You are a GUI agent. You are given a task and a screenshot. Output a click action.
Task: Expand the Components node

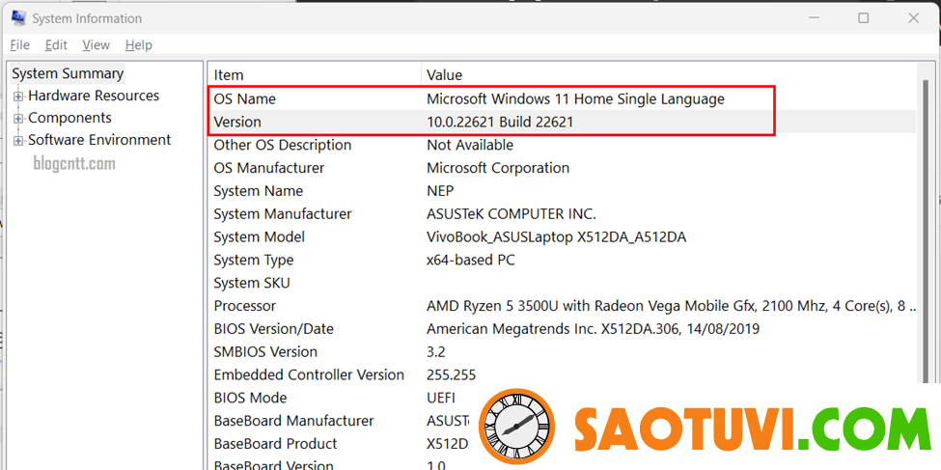pyautogui.click(x=18, y=119)
